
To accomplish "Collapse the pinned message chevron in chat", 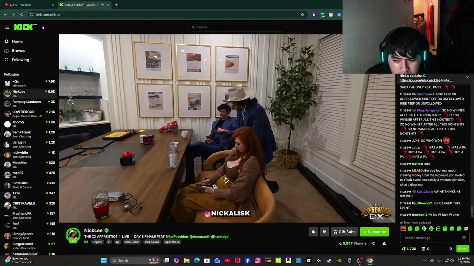I will point(467,77).
